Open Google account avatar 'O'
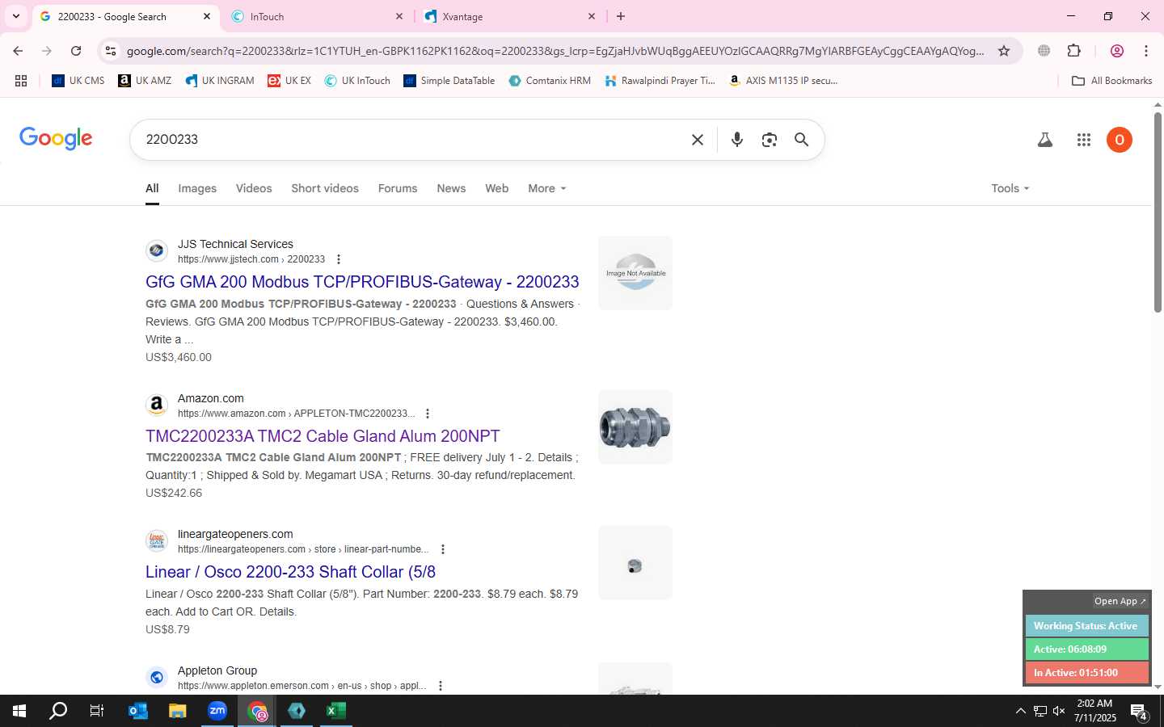 pyautogui.click(x=1120, y=140)
